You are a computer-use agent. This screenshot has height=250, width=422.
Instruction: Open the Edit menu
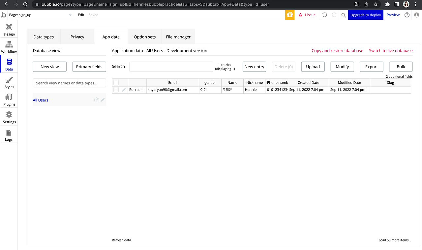[81, 15]
